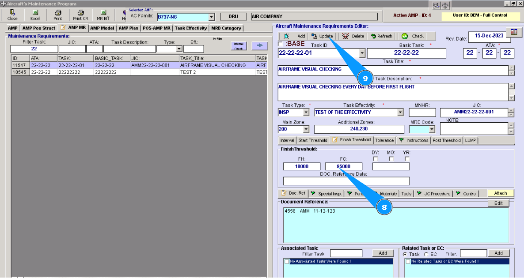Open the Tolerance tab
524x278 pixels.
click(385, 140)
